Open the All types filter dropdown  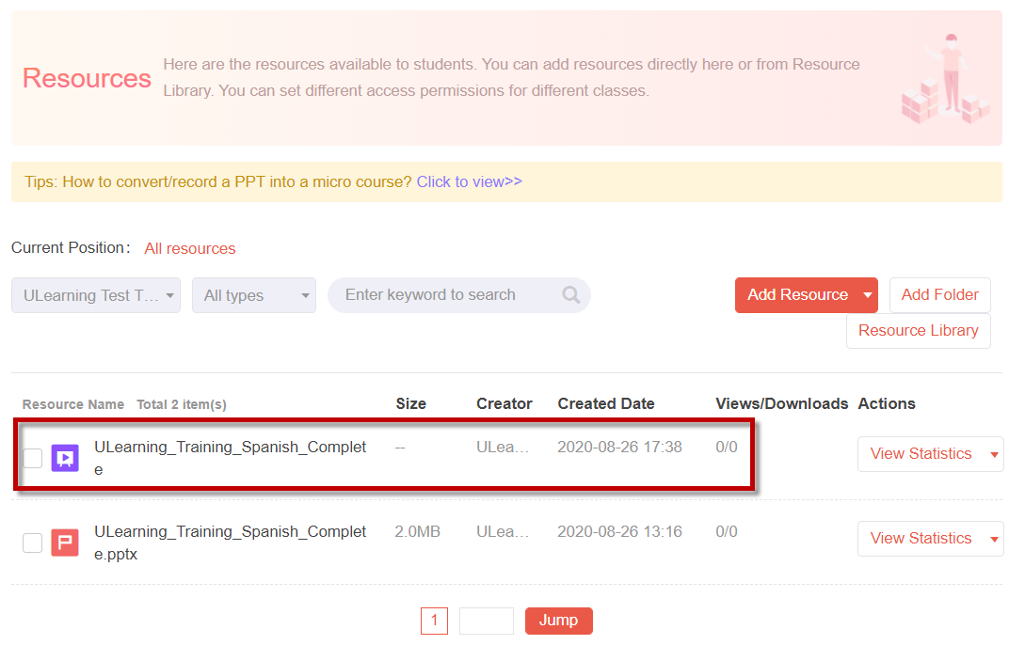[x=253, y=295]
